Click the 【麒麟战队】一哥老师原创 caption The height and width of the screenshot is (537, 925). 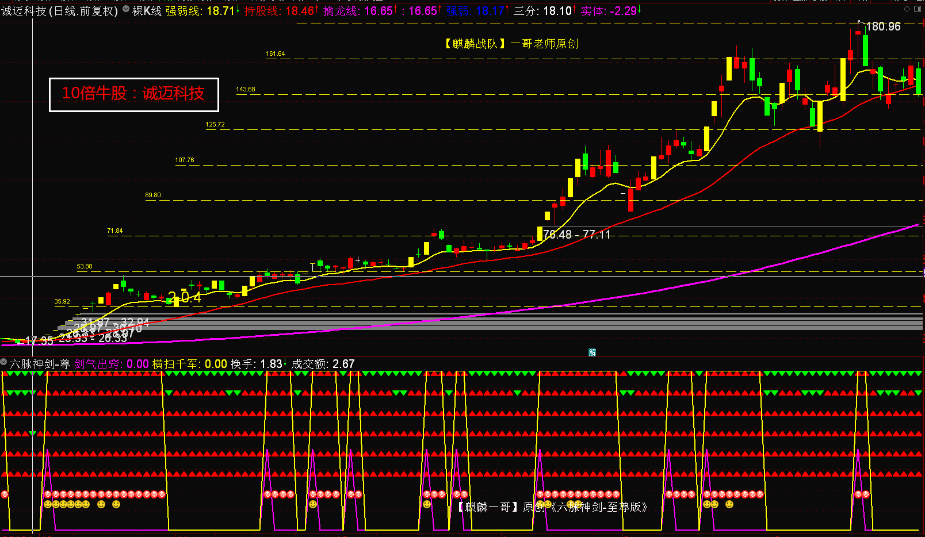[510, 44]
